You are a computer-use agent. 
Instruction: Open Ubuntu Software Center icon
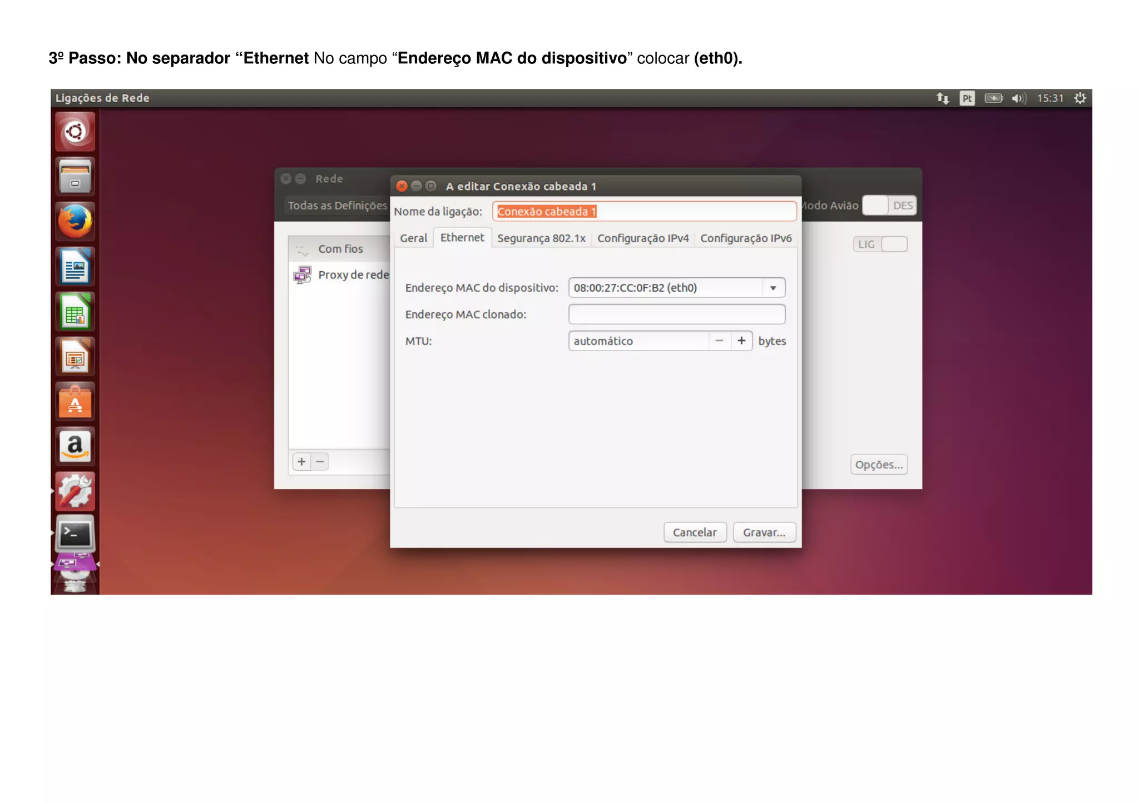(x=75, y=402)
